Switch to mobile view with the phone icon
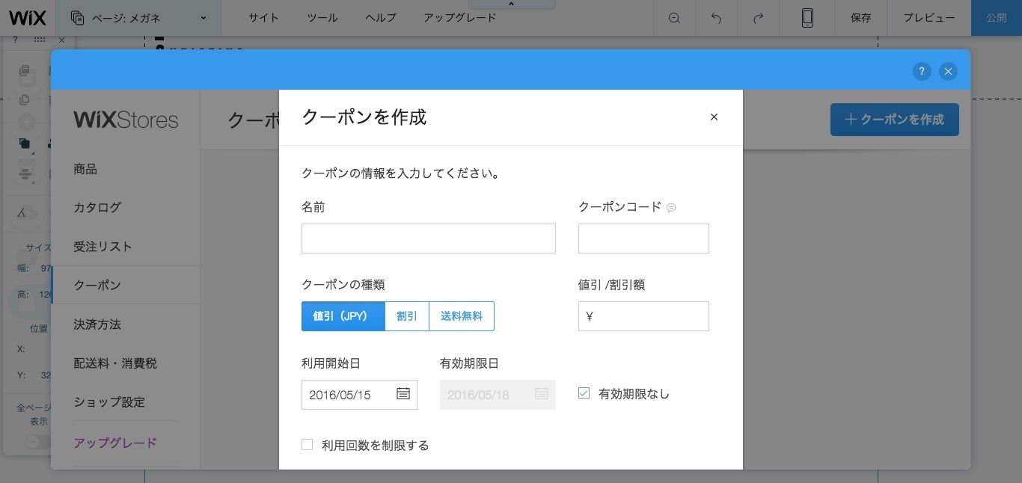1022x483 pixels. point(807,18)
